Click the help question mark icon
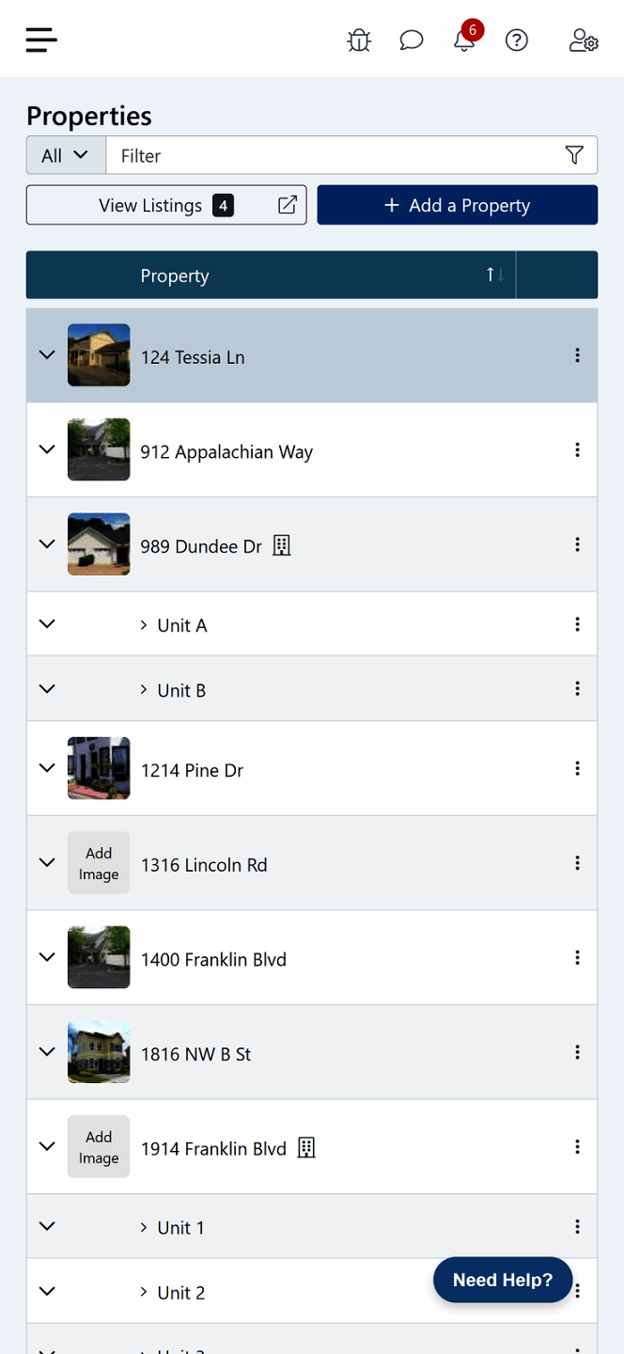Image resolution: width=624 pixels, height=1354 pixels. tap(517, 40)
